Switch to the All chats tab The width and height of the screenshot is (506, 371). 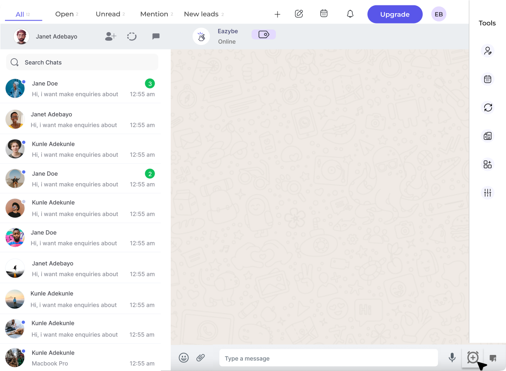click(23, 14)
